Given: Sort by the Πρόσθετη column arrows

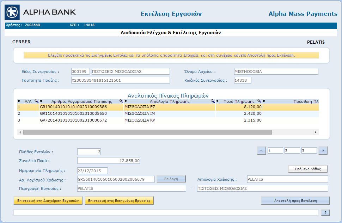Looking at the screenshot, I should pyautogui.click(x=264, y=101).
